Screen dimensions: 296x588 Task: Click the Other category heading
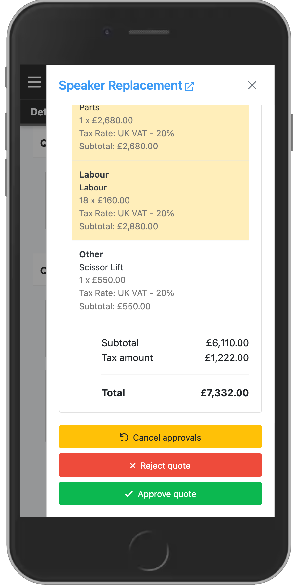pos(91,254)
